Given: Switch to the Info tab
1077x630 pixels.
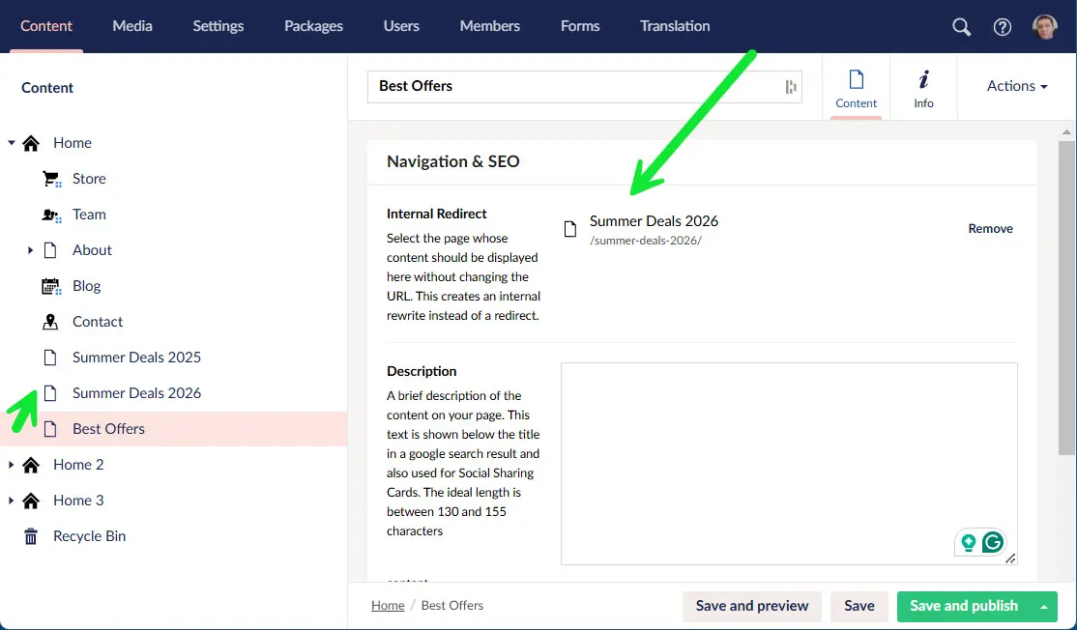Looking at the screenshot, I should click(922, 87).
